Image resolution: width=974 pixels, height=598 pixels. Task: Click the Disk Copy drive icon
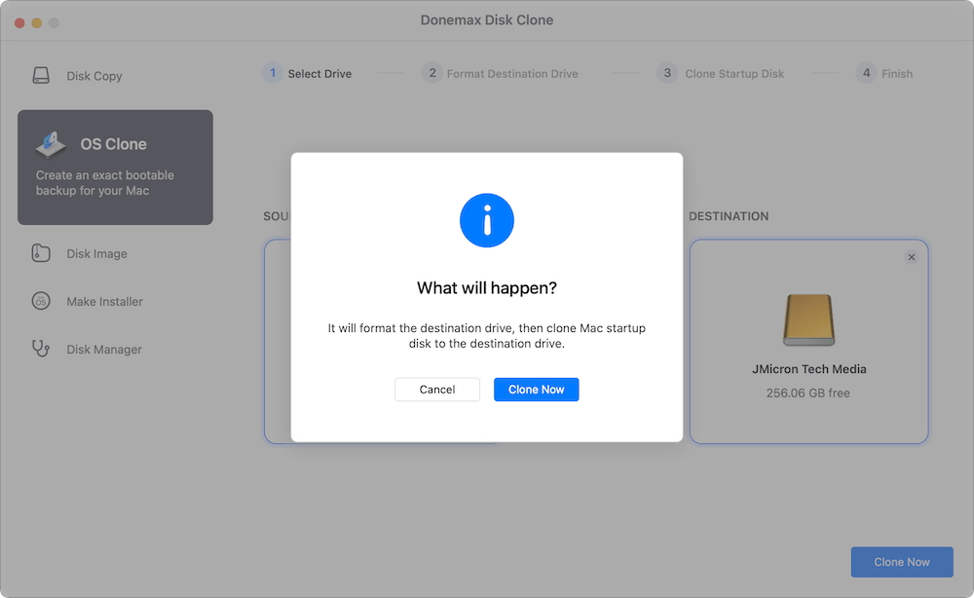41,76
